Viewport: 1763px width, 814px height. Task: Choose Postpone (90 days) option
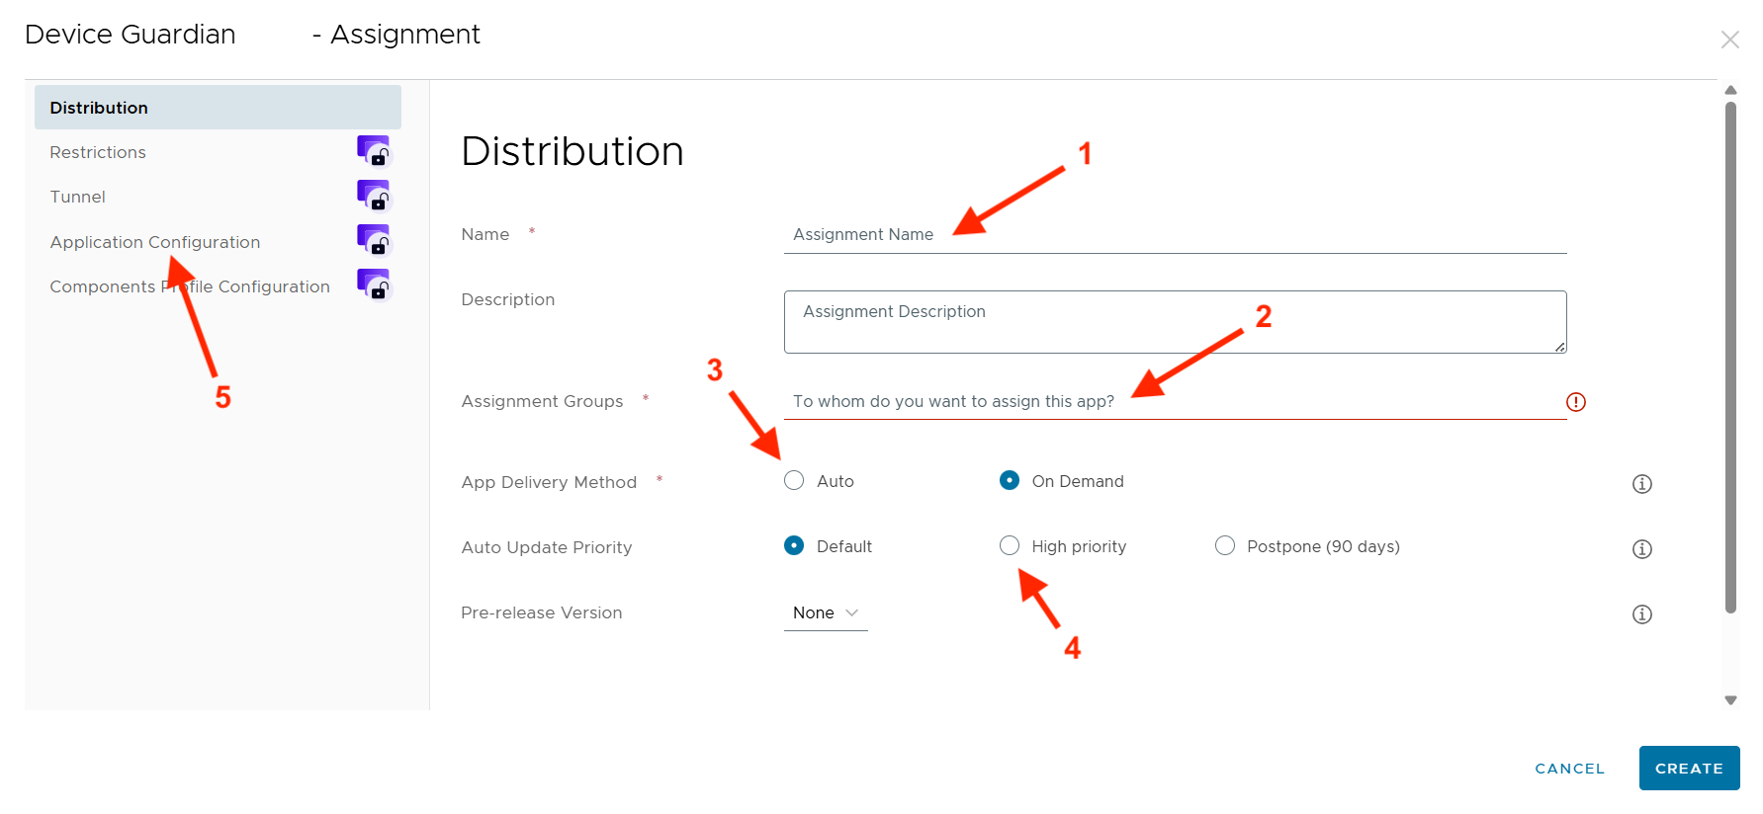coord(1224,546)
